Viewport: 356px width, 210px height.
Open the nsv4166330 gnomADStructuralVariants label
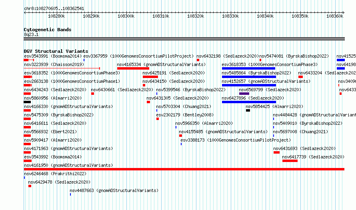pos(68,106)
